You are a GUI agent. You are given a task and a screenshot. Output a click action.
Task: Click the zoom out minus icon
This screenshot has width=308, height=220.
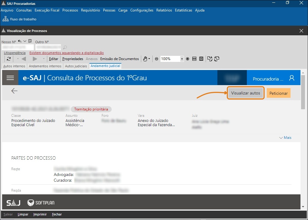157,59
